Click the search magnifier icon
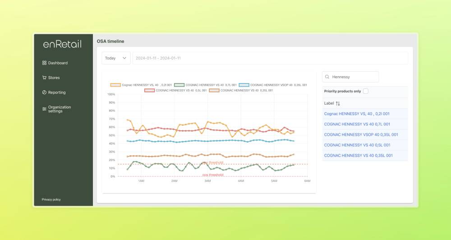Viewport: 451px width, 240px height. pos(327,77)
